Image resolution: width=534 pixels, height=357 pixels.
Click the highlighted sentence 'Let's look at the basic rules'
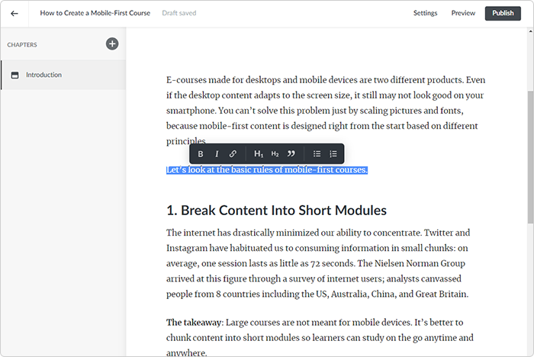[267, 169]
